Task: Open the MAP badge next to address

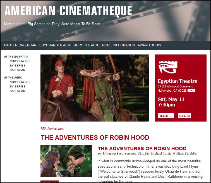Action: (191, 90)
